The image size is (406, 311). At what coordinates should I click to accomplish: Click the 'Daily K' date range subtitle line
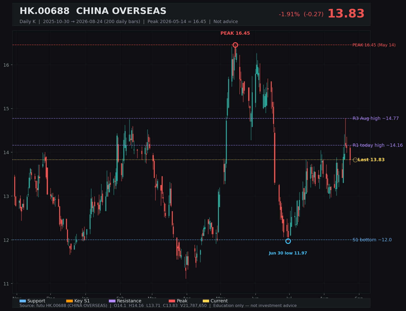(129, 22)
